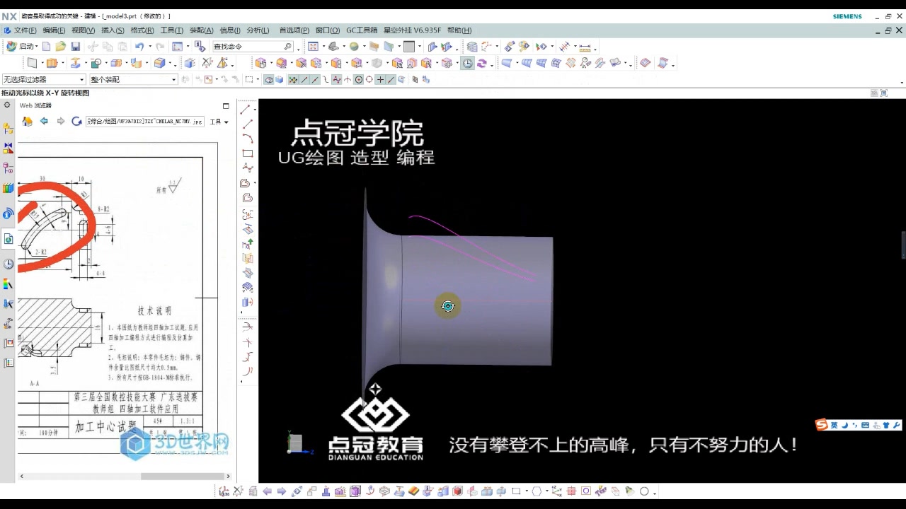Click the back arrow in Web browser
The image size is (906, 509).
44,122
